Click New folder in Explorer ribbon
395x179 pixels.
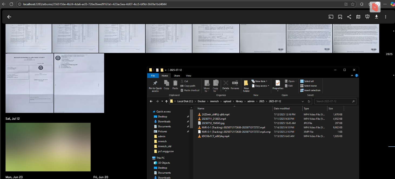246,85
